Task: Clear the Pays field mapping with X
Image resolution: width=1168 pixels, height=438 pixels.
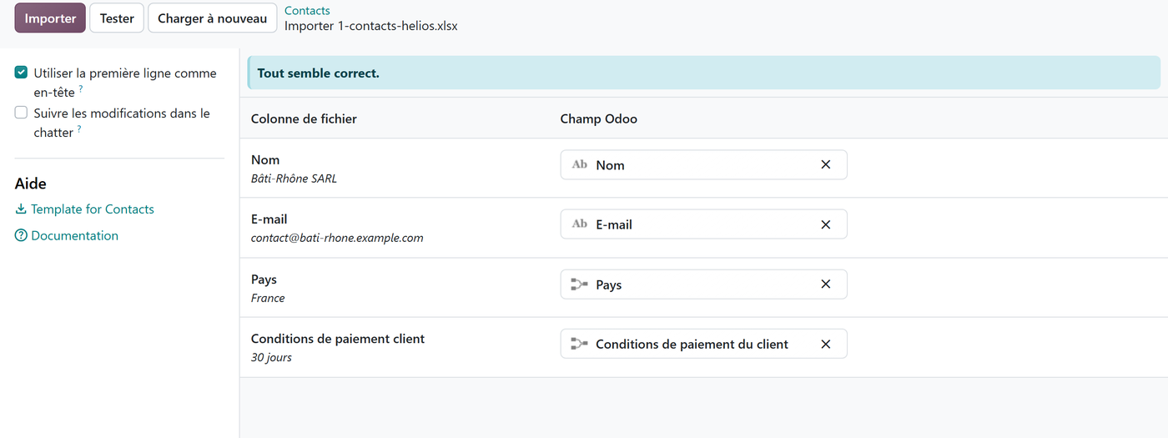Action: tap(826, 284)
